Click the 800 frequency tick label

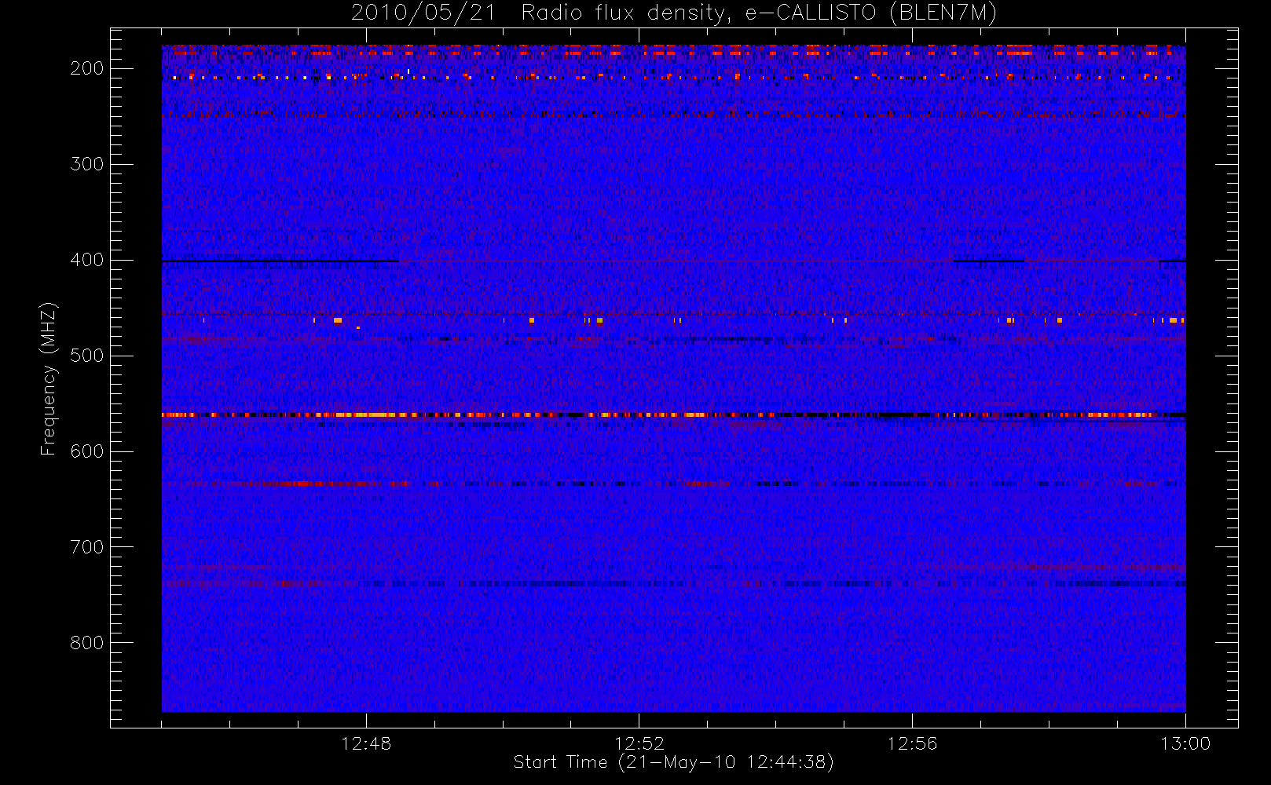click(86, 643)
